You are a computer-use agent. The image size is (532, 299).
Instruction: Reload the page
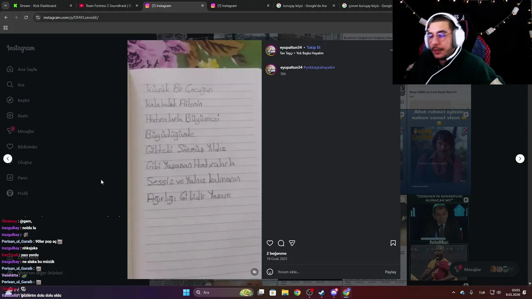coord(26,17)
